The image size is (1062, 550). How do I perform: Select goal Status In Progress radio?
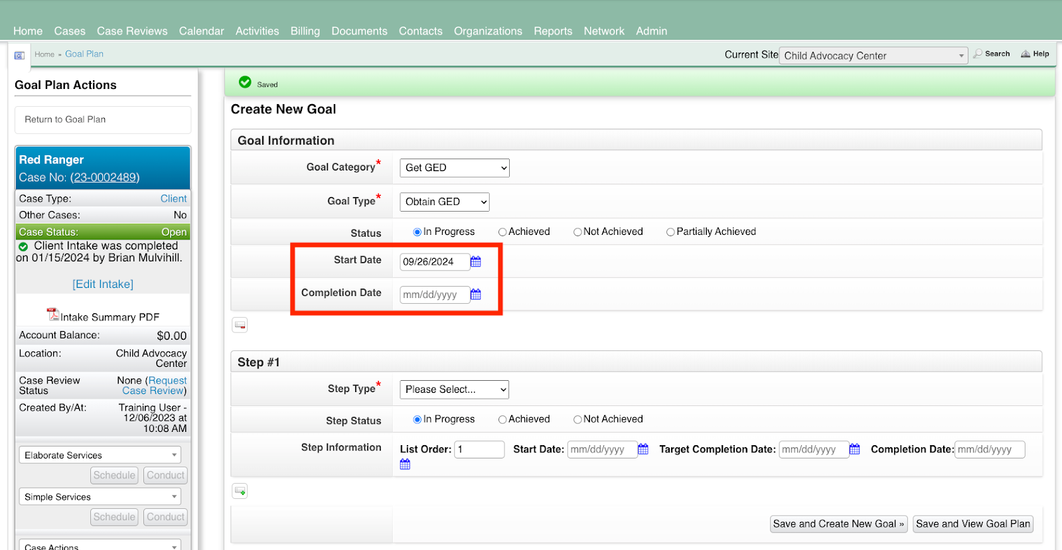coord(417,232)
